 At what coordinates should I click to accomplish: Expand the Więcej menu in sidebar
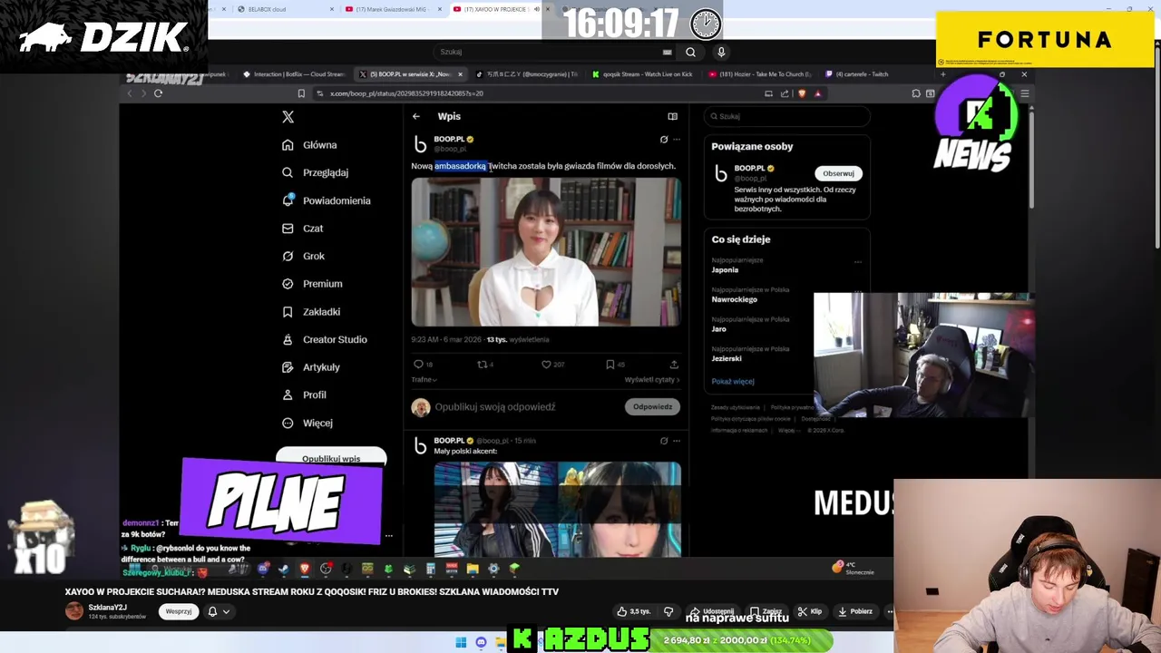(307, 423)
